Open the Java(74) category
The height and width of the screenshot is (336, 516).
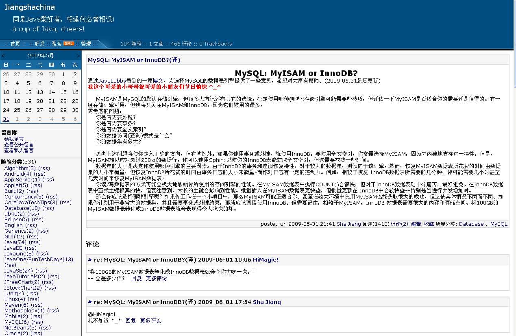click(16, 242)
